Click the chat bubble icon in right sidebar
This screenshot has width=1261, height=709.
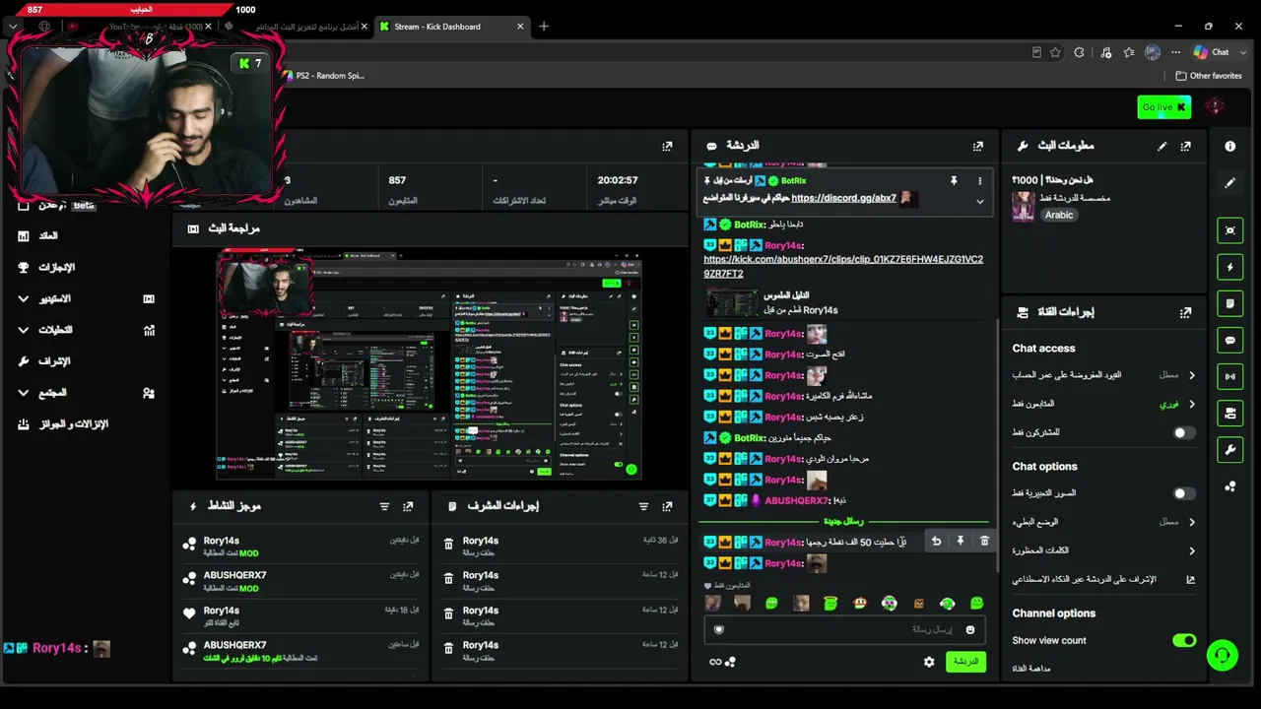(x=1230, y=340)
